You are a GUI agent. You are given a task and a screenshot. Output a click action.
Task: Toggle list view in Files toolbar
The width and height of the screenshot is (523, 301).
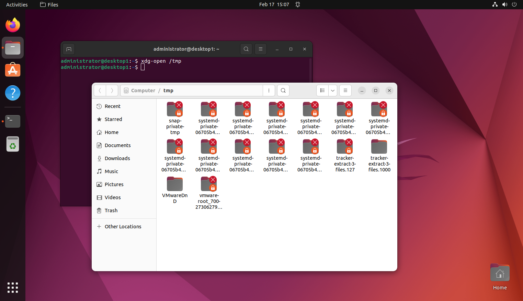coord(322,91)
